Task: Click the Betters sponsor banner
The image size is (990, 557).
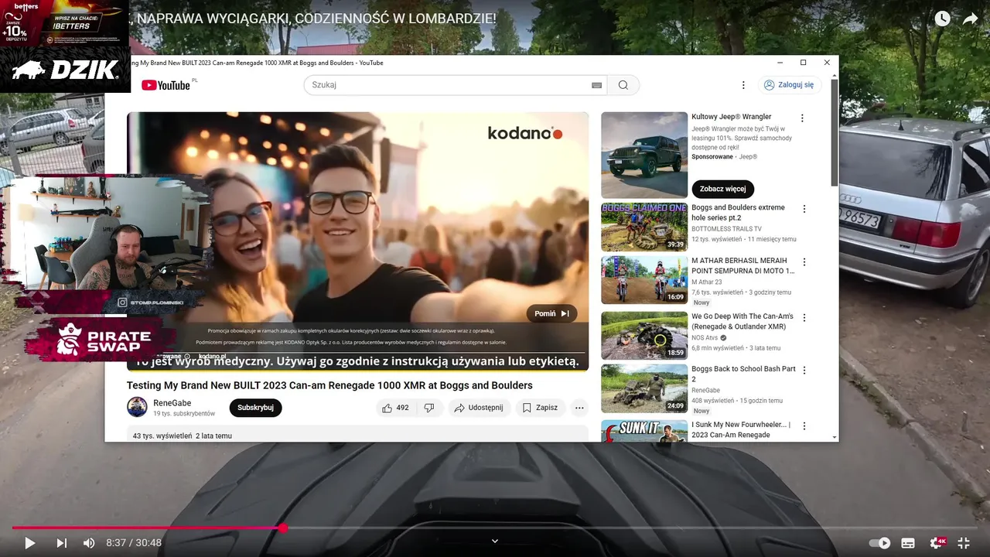Action: [x=65, y=22]
